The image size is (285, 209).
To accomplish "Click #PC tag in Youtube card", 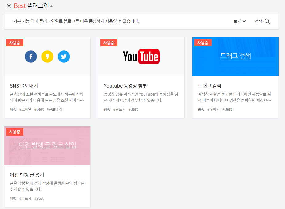I will pos(107,109).
